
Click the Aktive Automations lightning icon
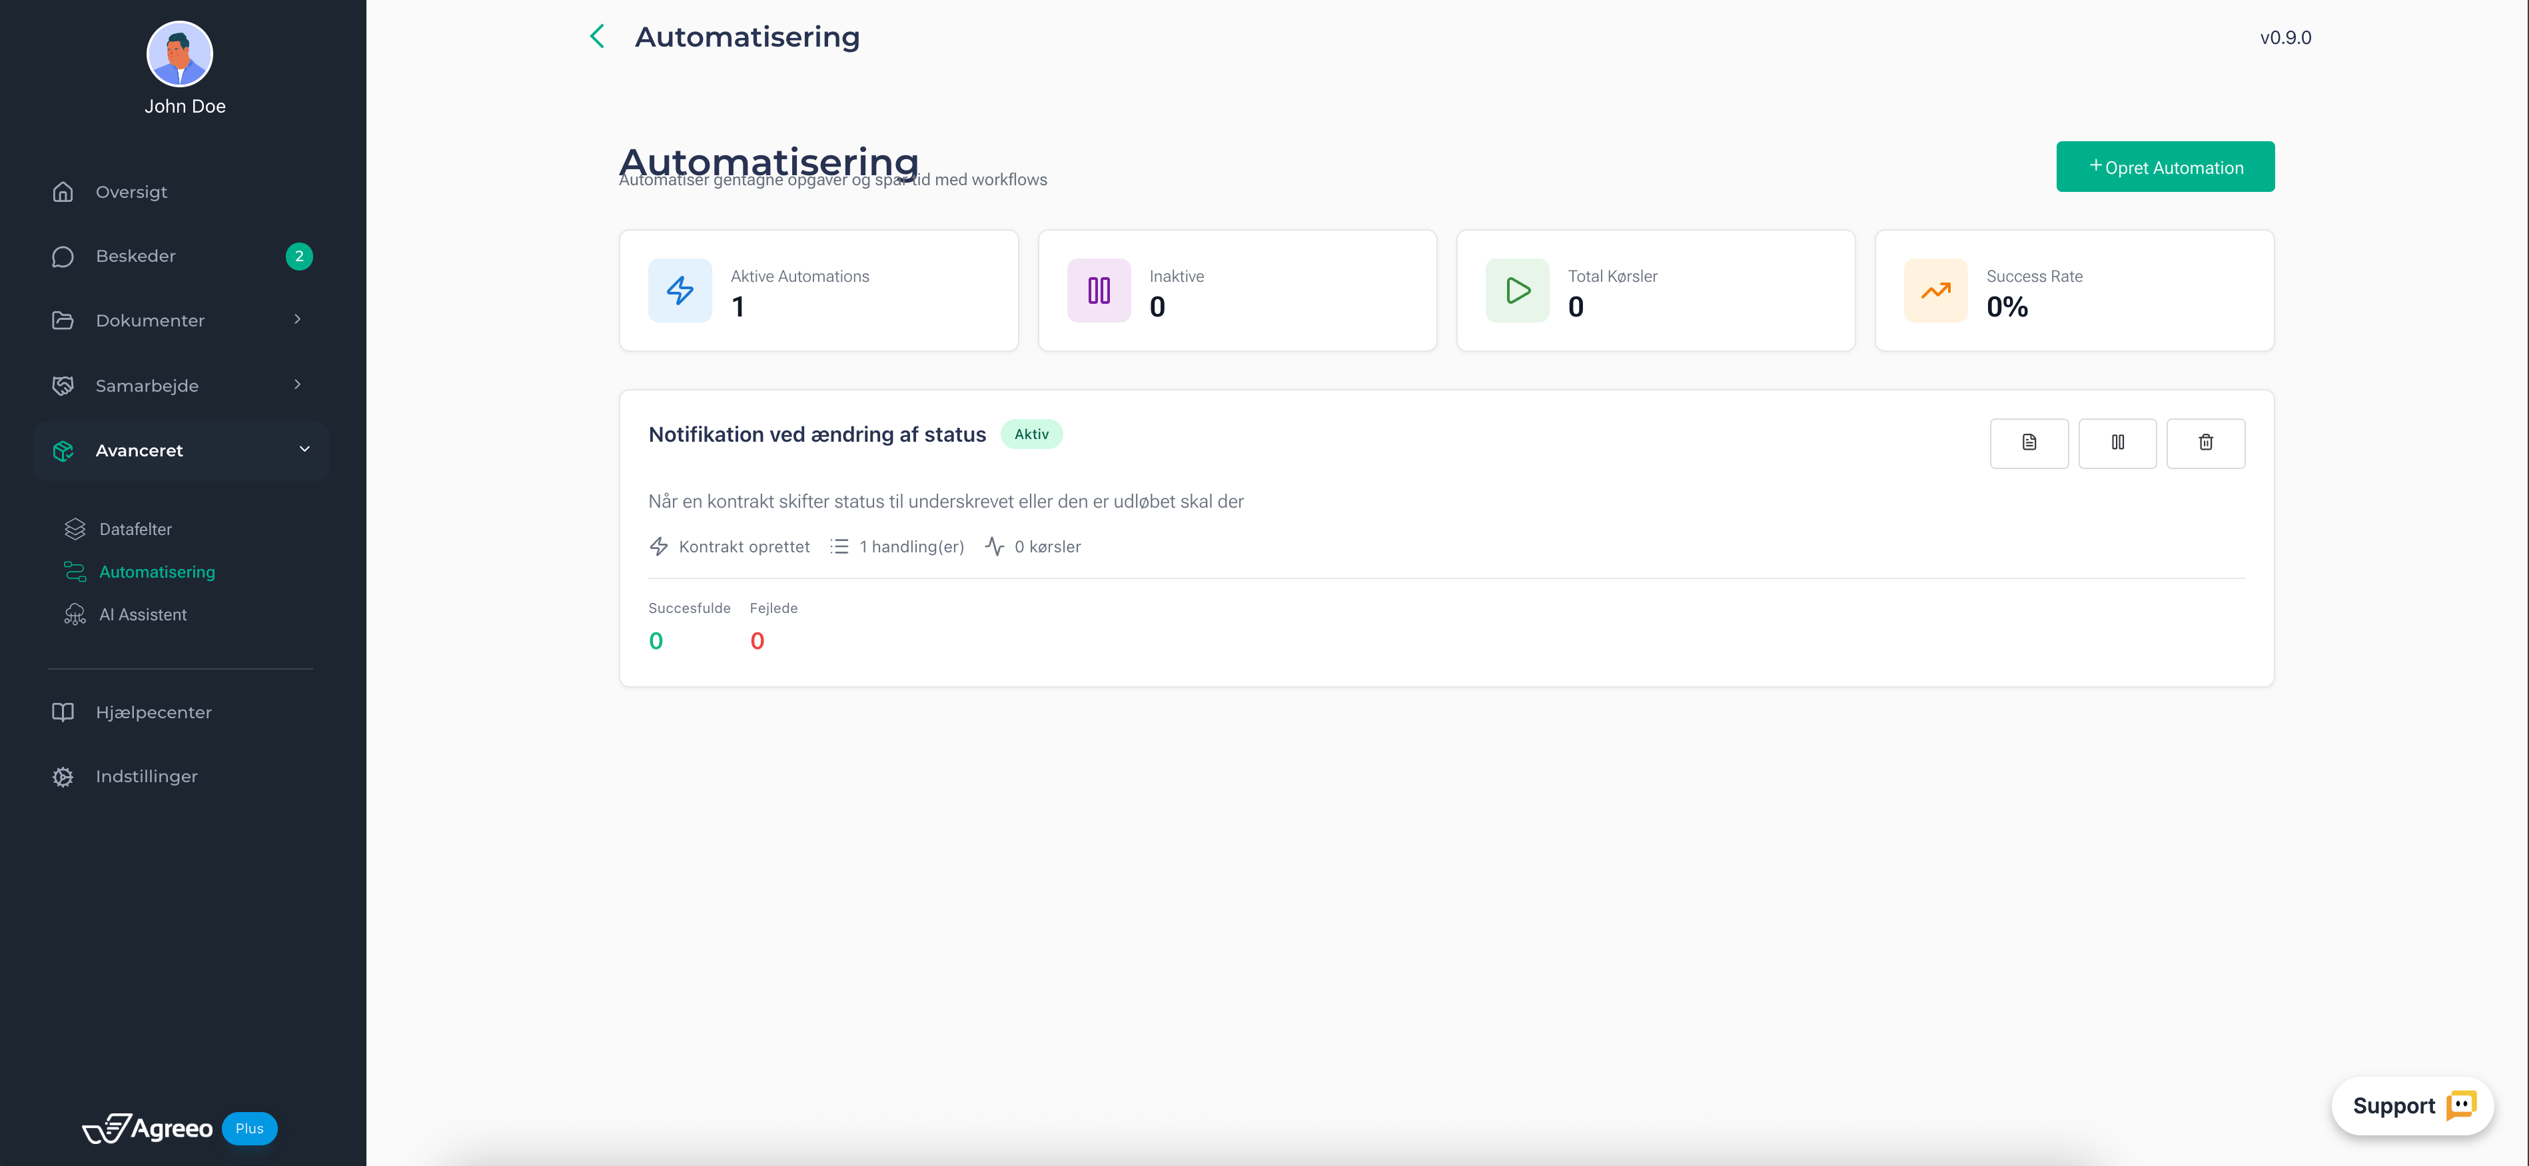tap(680, 291)
